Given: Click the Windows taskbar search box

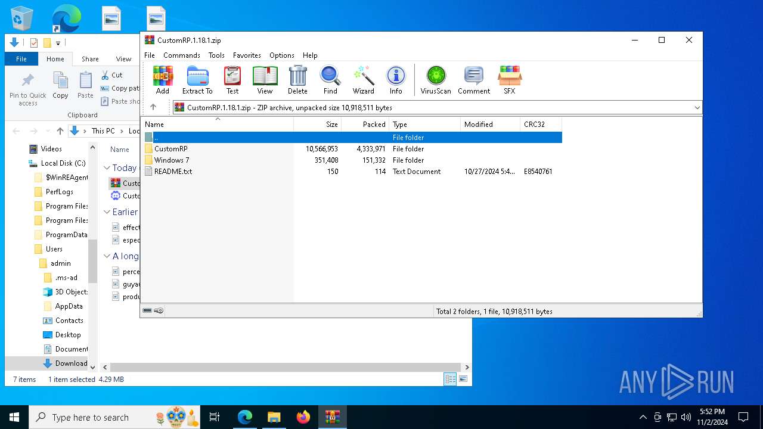Looking at the screenshot, I should 114,417.
